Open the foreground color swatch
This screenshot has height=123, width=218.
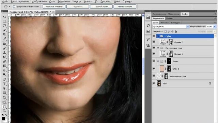3,119
